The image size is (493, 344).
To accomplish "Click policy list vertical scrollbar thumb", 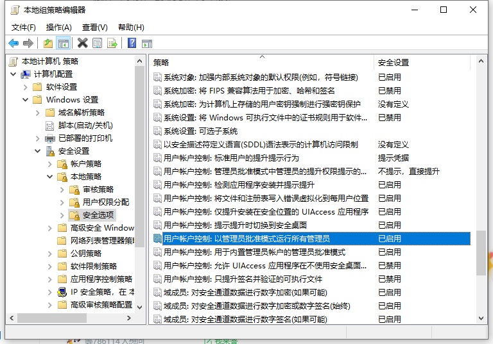I will click(481, 253).
